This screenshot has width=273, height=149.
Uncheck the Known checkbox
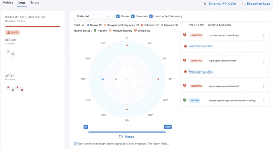[x=118, y=16]
